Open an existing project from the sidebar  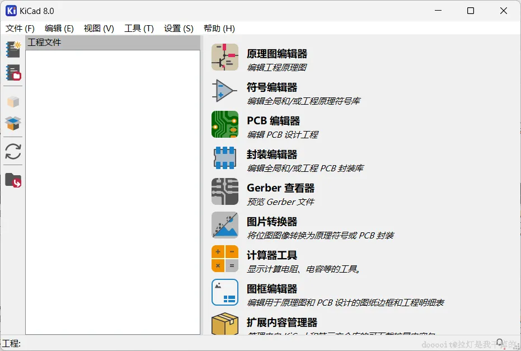tap(13, 73)
